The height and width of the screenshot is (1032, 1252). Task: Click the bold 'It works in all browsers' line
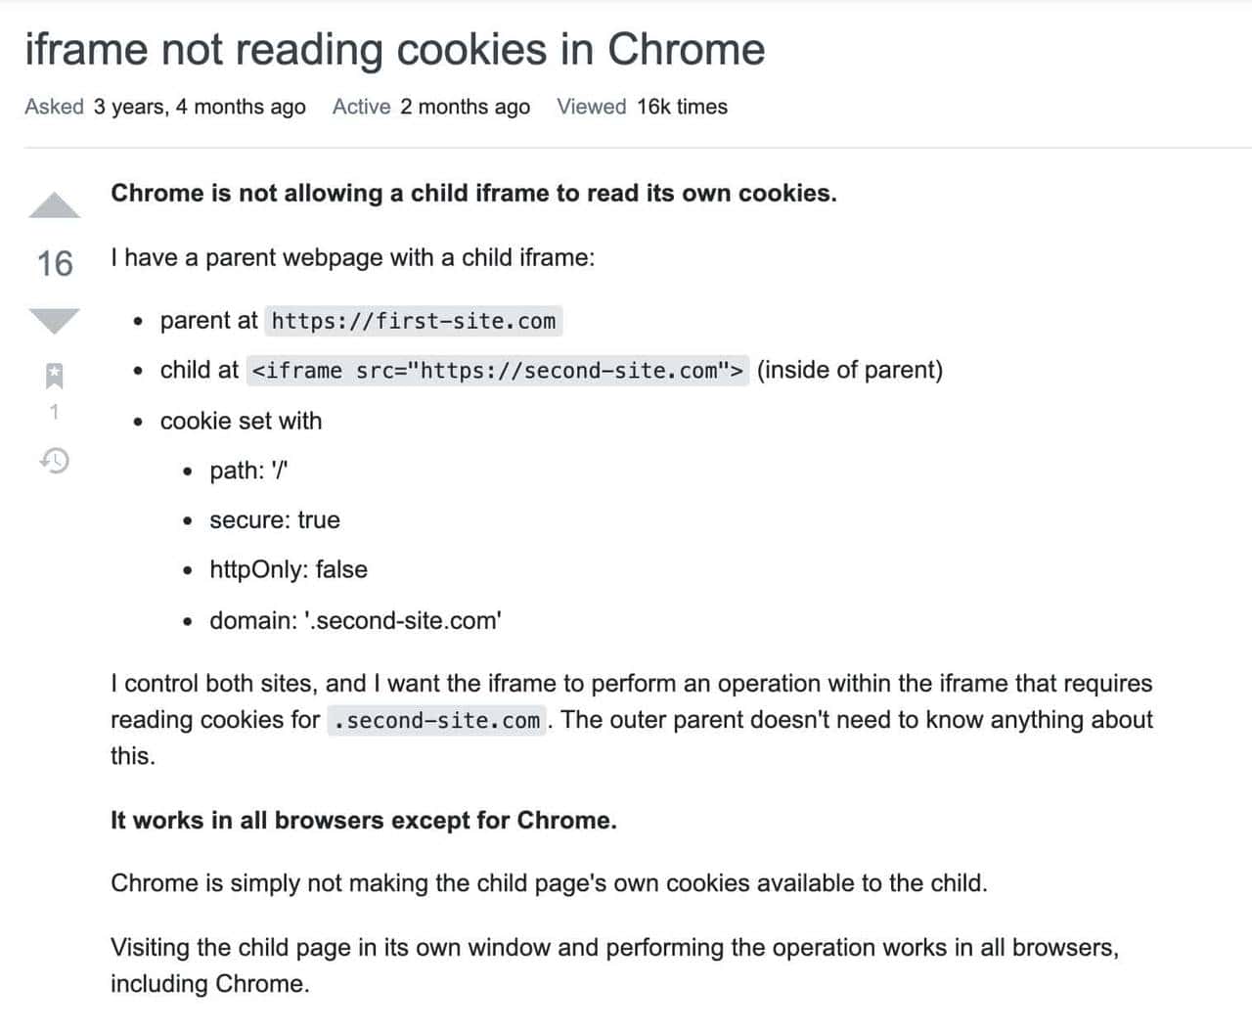364,820
